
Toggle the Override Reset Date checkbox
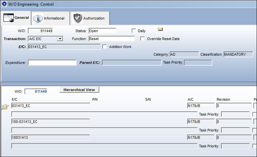143,39
